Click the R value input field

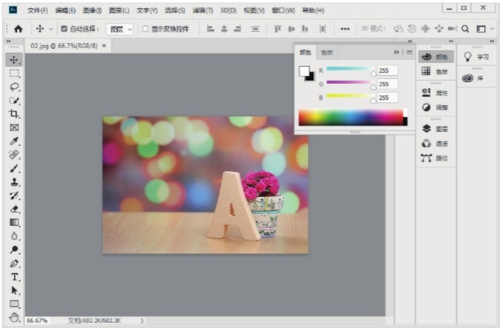(387, 71)
